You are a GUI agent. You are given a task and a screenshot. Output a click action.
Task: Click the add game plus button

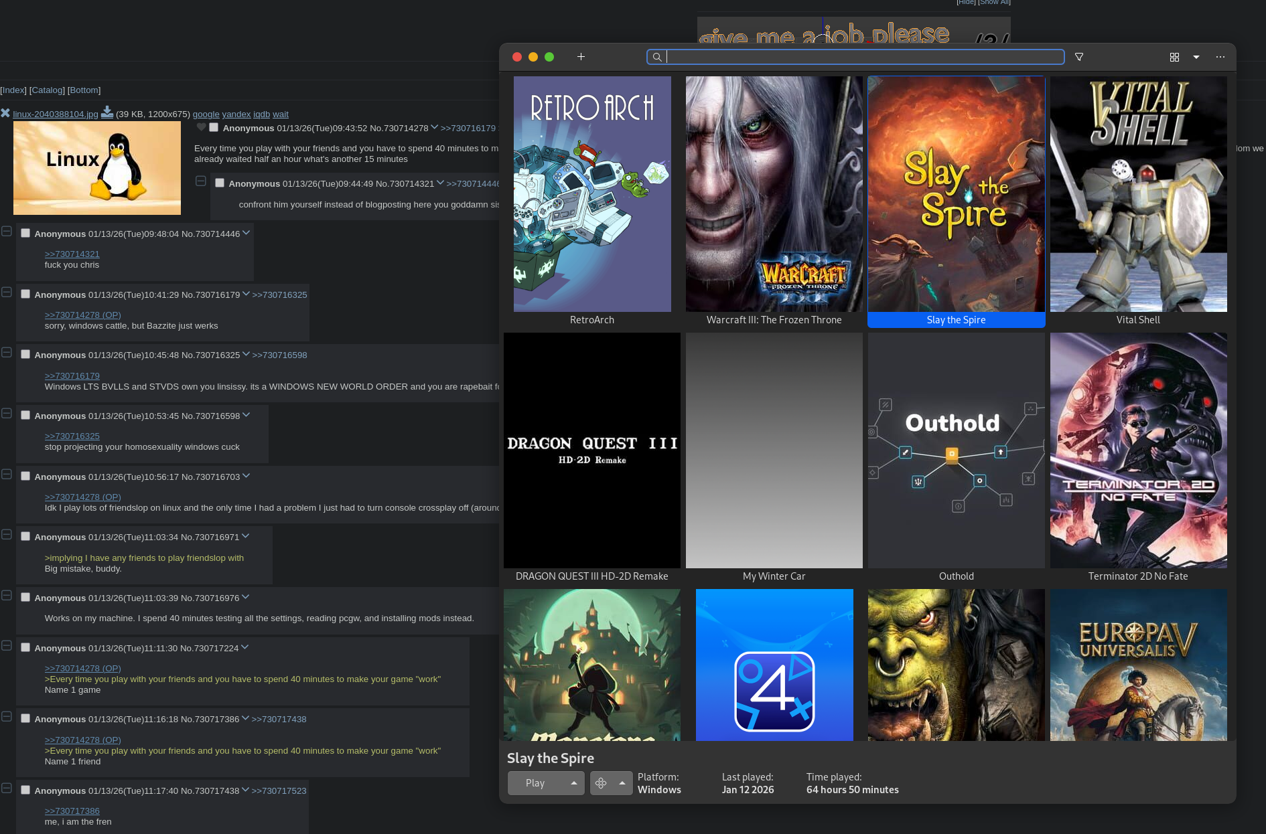coord(581,57)
